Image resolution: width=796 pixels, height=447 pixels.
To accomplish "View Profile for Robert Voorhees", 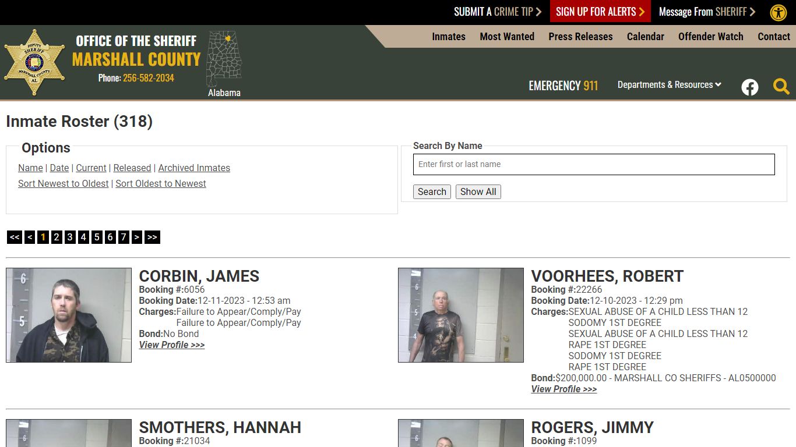I will [x=564, y=389].
